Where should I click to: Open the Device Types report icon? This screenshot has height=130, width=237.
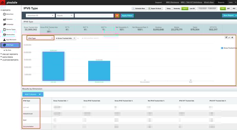tap(4, 30)
